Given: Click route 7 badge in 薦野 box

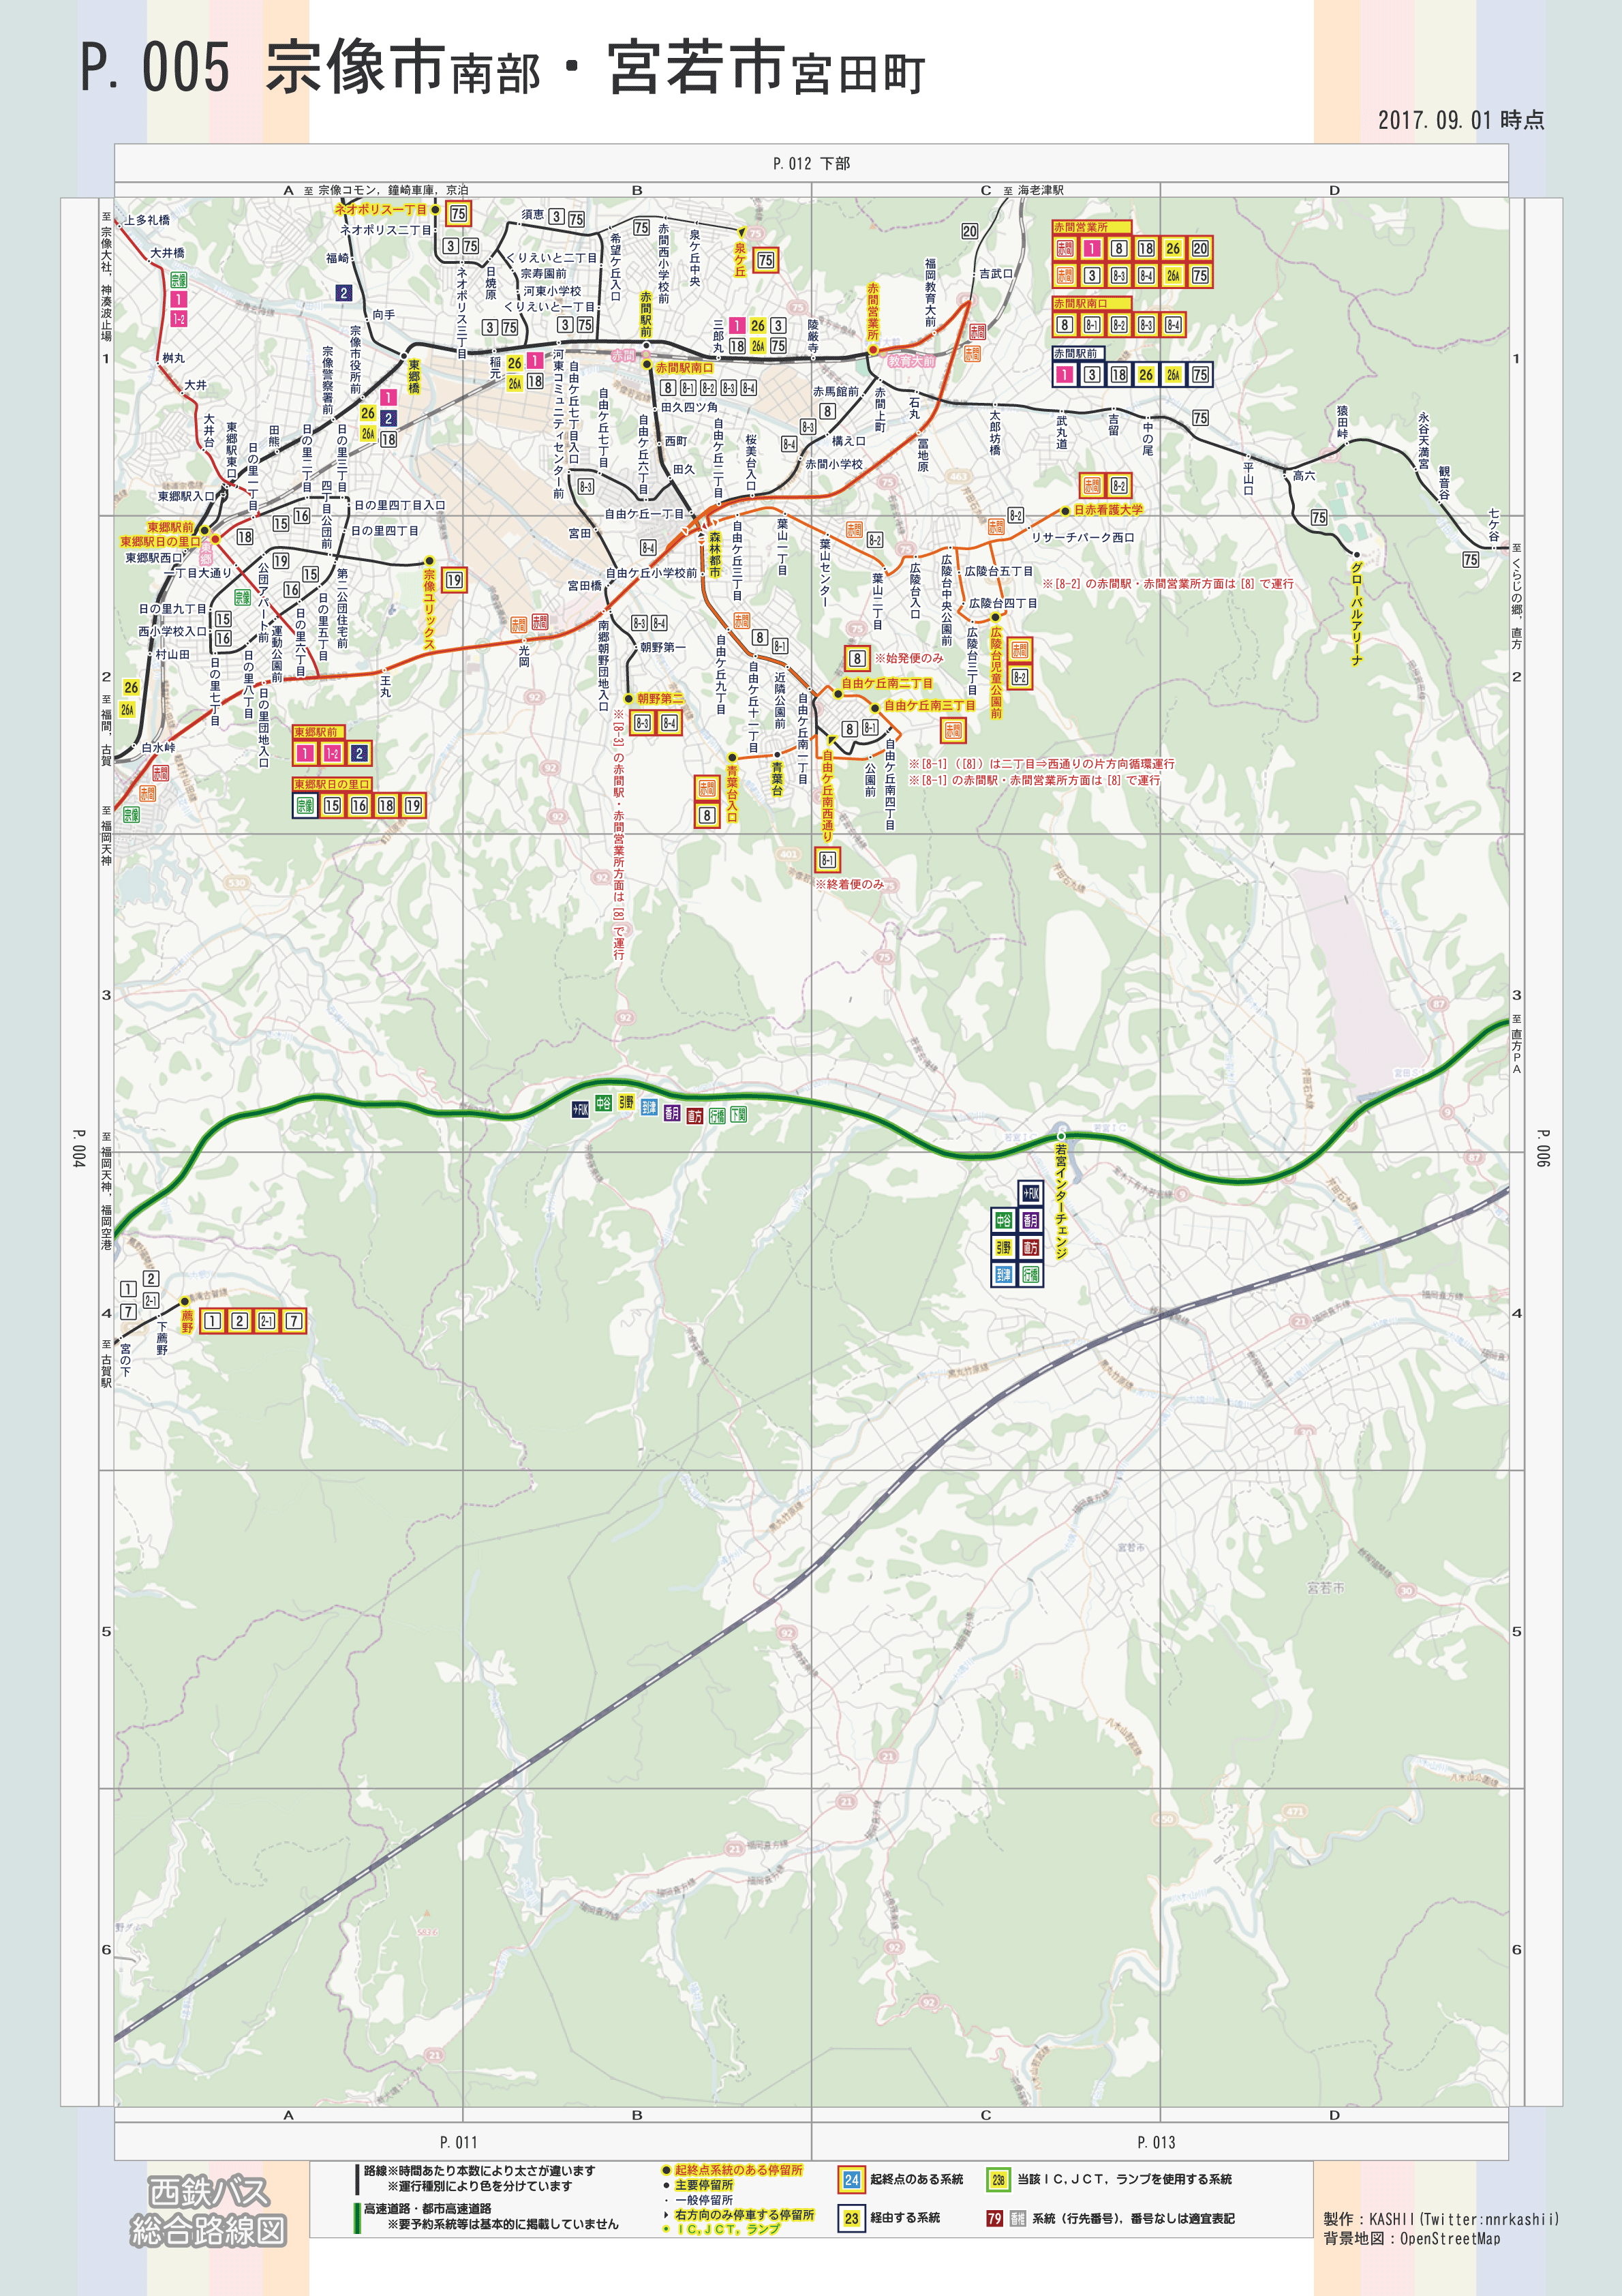Looking at the screenshot, I should 293,1321.
